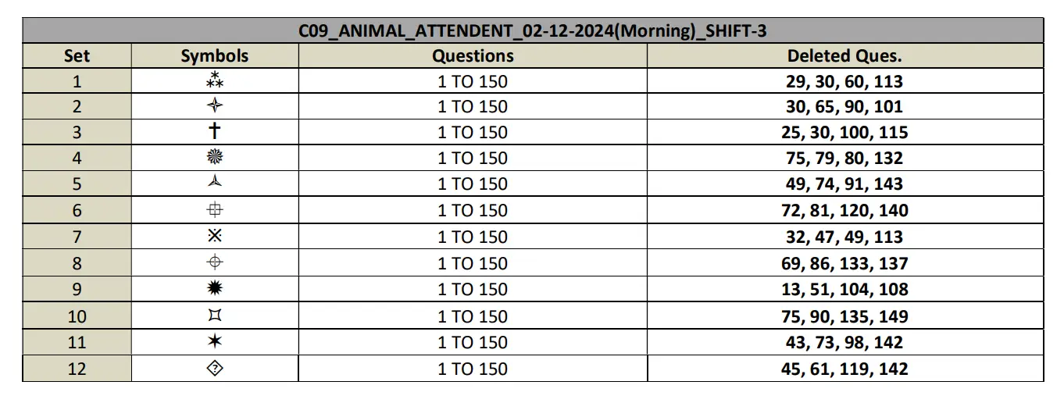Select the cell reading "45, 61, 119, 142"
Screen dimensions: 1064x403
tap(844, 369)
